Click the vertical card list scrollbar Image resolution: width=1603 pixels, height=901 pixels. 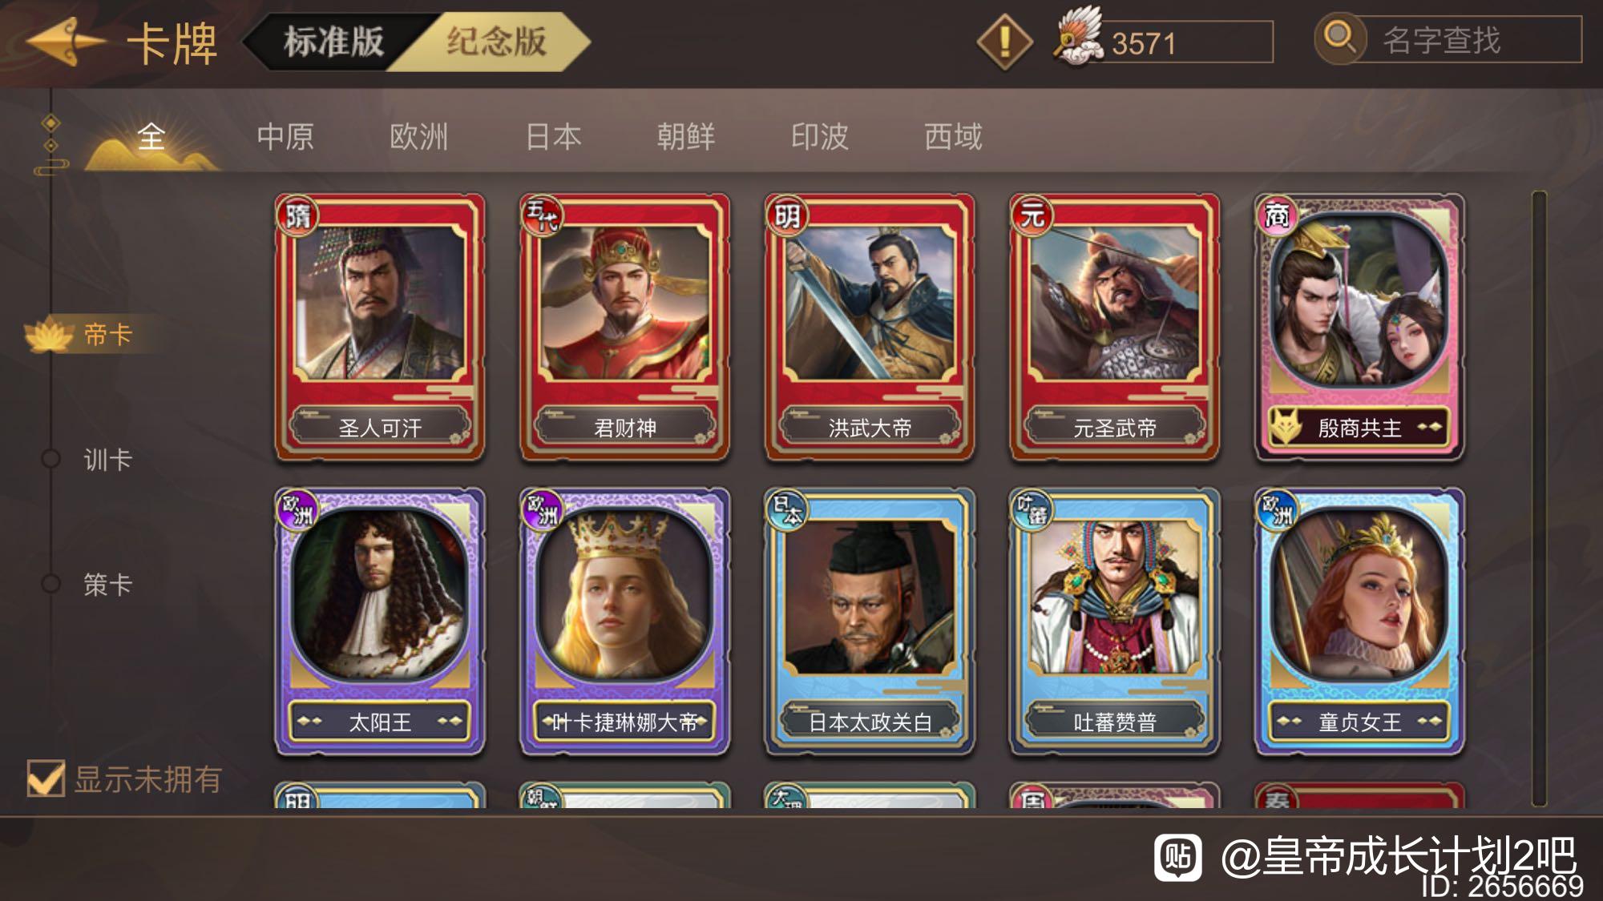1538,498
